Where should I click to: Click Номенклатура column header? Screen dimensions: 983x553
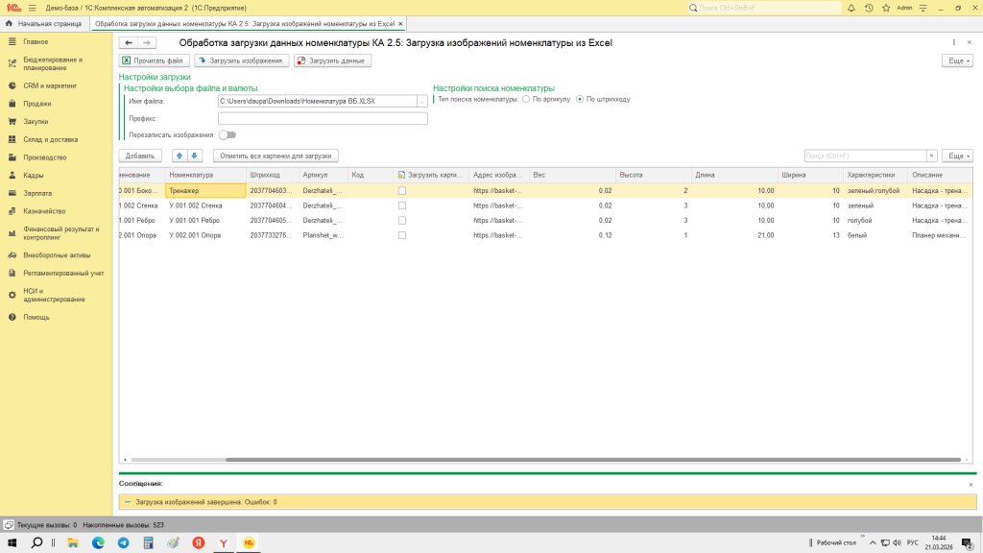click(x=205, y=175)
